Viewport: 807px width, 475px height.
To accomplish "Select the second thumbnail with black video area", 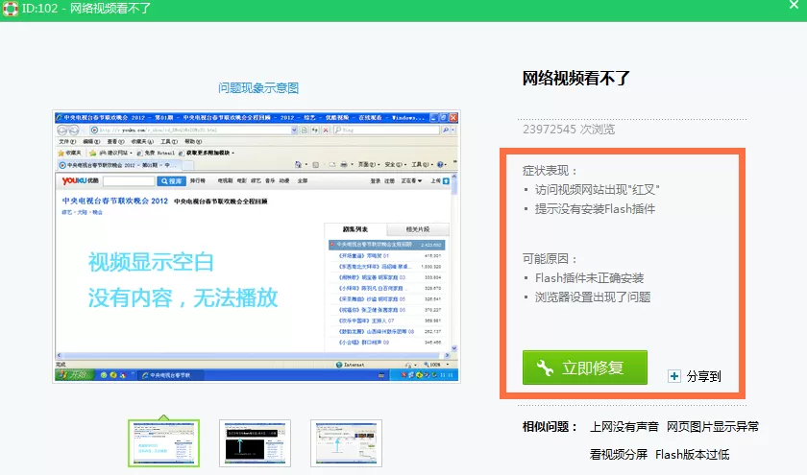I will point(255,442).
